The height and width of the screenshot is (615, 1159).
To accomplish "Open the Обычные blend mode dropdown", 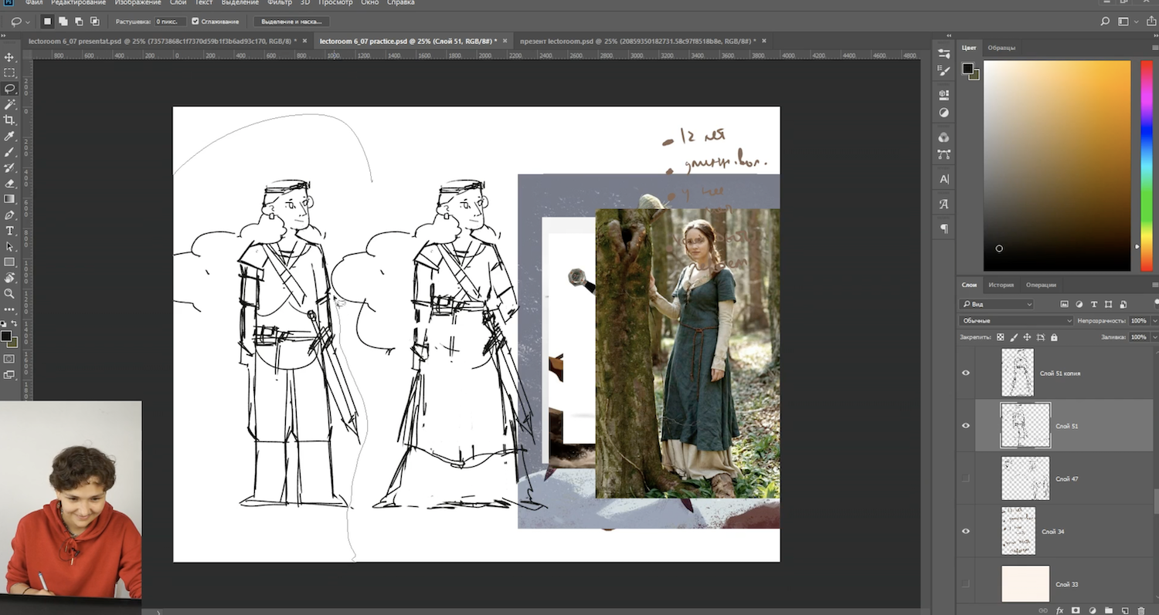I will (x=1015, y=320).
